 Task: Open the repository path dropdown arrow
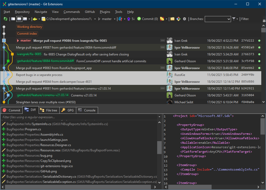(x=95, y=19)
